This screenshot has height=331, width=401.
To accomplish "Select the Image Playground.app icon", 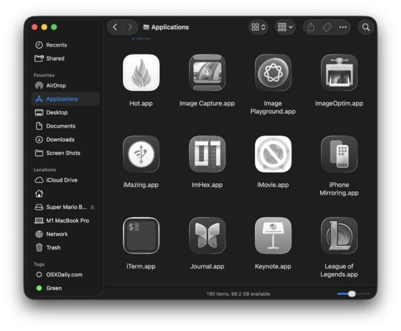I will click(273, 72).
